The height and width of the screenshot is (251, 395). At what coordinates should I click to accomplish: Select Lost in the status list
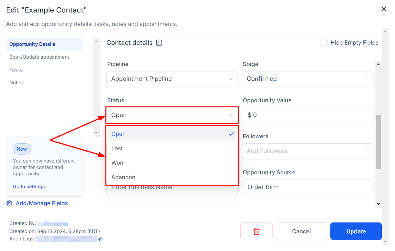click(117, 148)
